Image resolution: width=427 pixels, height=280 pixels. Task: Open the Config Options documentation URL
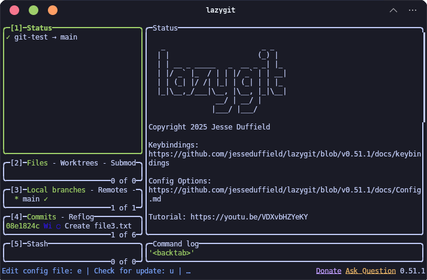(x=284, y=194)
